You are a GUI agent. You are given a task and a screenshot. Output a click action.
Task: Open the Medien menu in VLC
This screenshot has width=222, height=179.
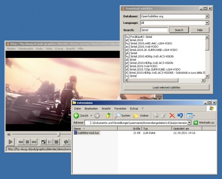click(11, 49)
